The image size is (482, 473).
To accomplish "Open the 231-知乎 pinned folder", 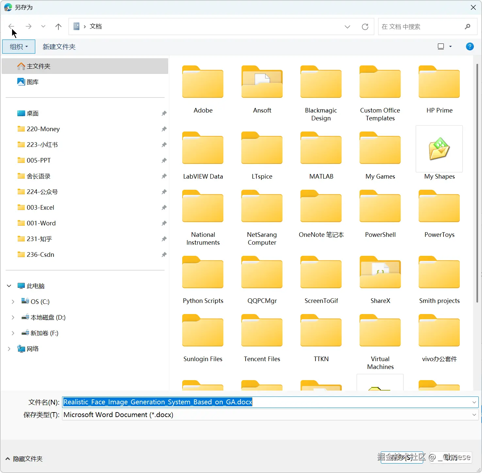I will (x=85, y=239).
